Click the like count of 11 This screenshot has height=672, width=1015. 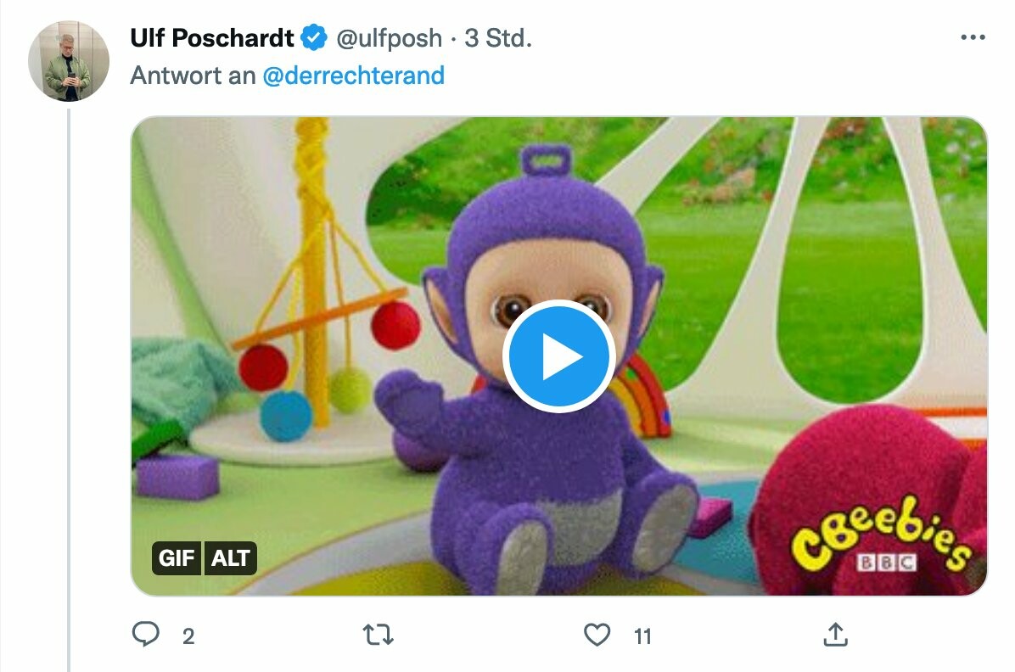click(x=642, y=636)
